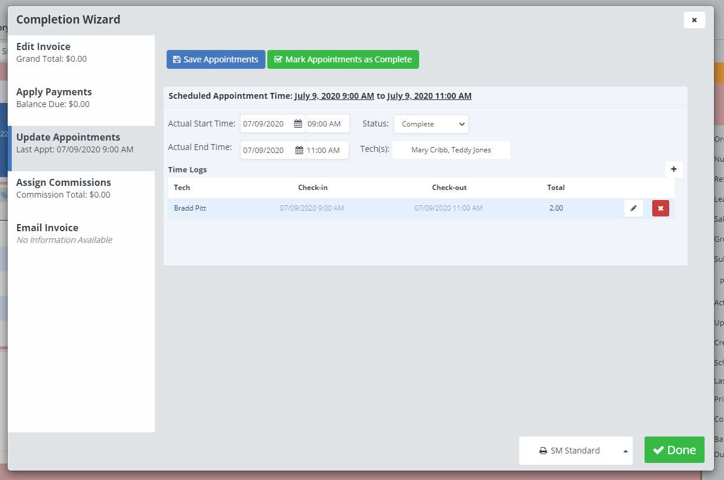724x480 pixels.
Task: Click the Actual End Time 11:00 AM field
Action: [327, 150]
